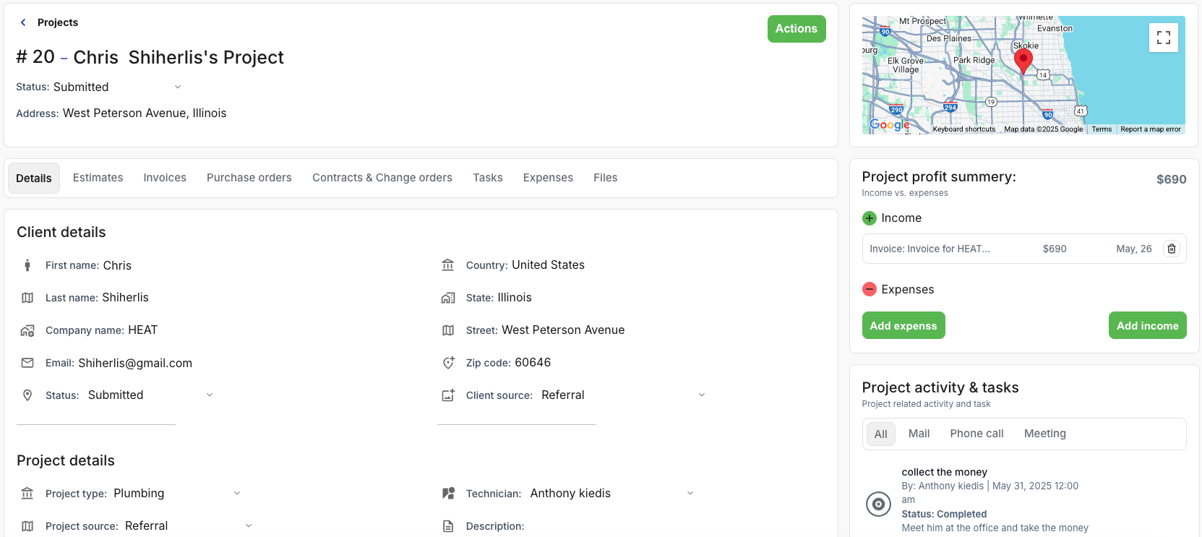Go to the Invoices tab
This screenshot has height=537, width=1202.
click(x=165, y=178)
